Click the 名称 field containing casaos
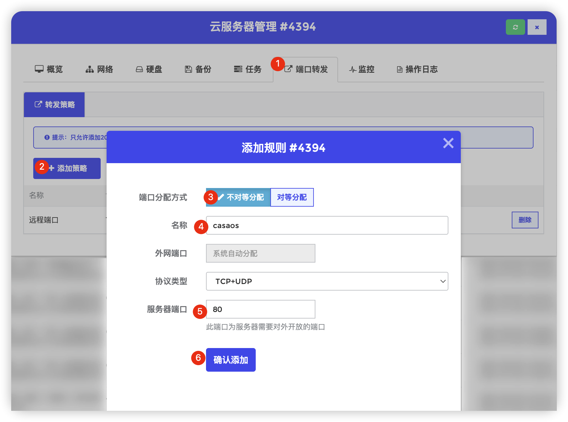Image resolution: width=568 pixels, height=422 pixels. tap(327, 225)
